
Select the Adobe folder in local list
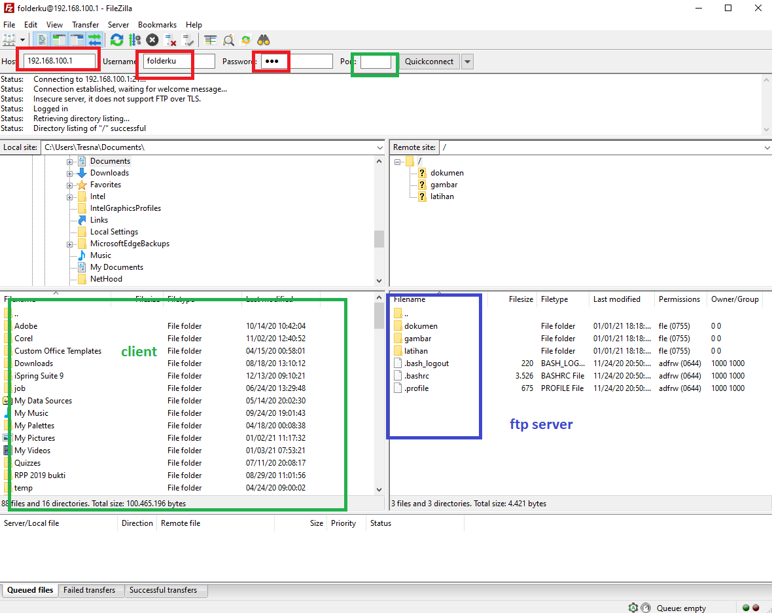coord(26,326)
